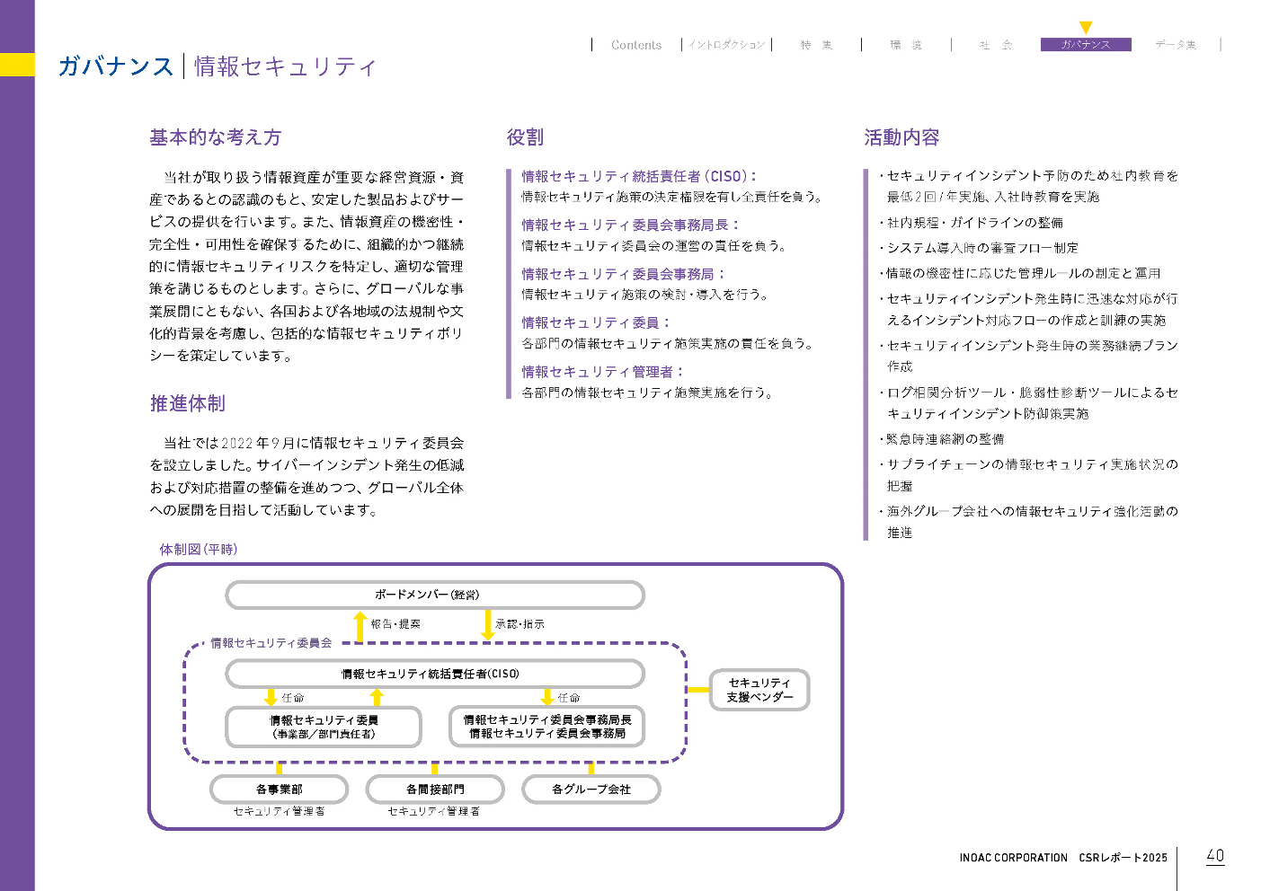1261x891 pixels.
Task: Click the yellow down arrow beside 承認・指示
Action: click(x=488, y=625)
